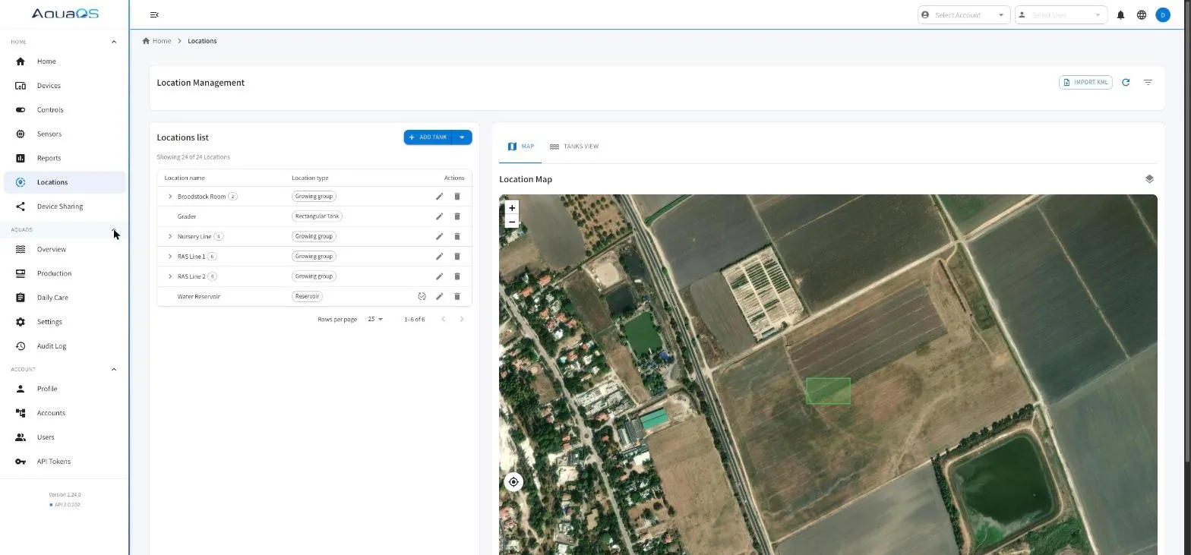
Task: Zoom out on the map
Action: pyautogui.click(x=512, y=222)
